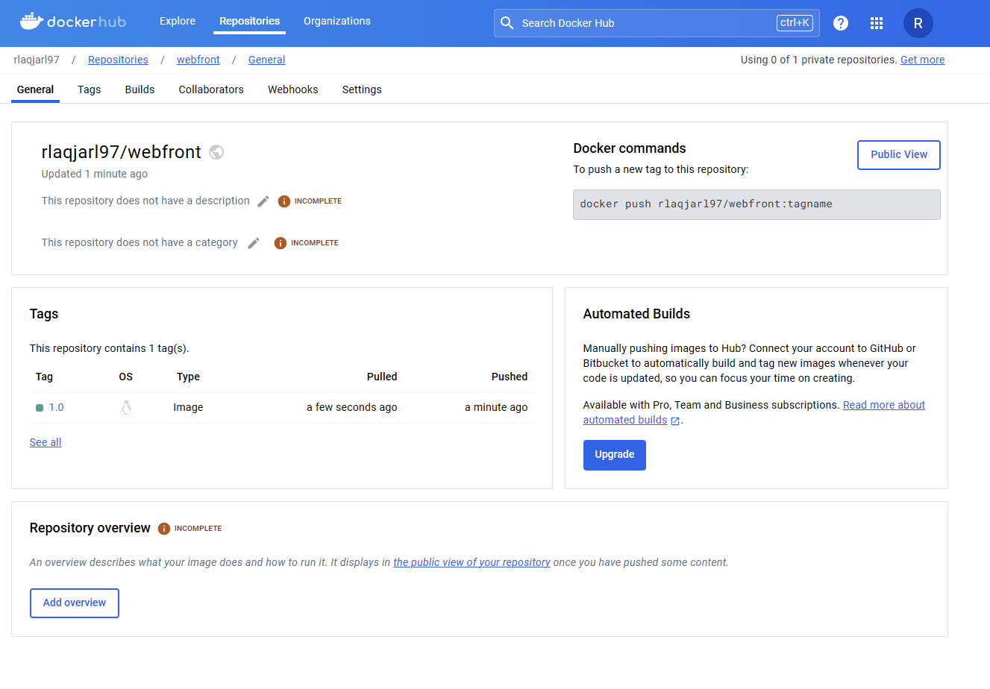This screenshot has height=689, width=990.
Task: Click the Type column header
Action: click(x=188, y=377)
